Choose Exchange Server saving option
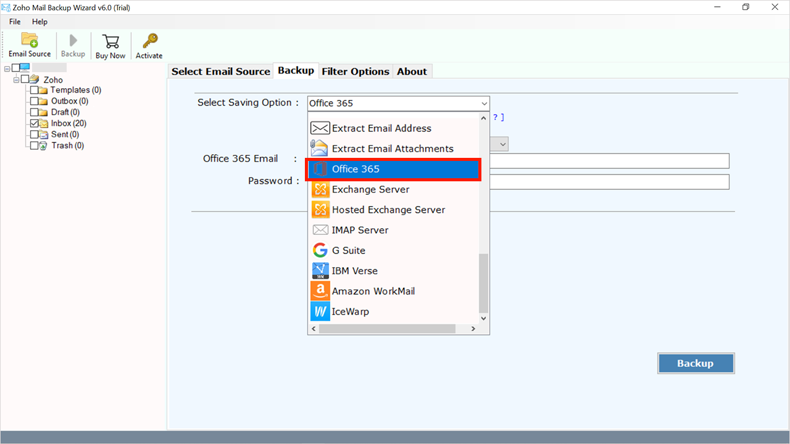790x444 pixels. 393,189
